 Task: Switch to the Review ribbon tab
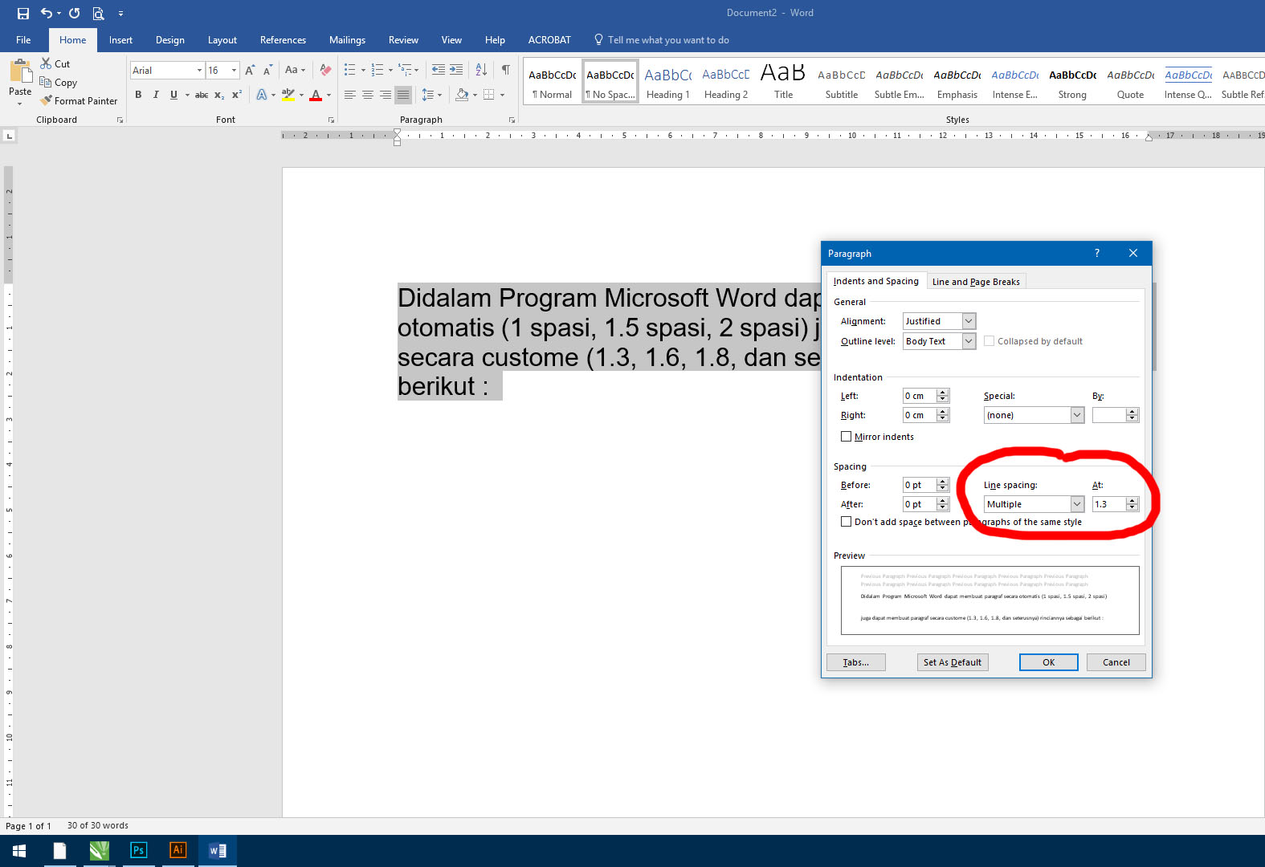403,40
